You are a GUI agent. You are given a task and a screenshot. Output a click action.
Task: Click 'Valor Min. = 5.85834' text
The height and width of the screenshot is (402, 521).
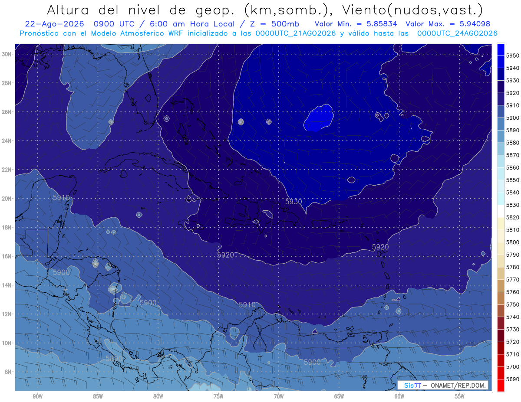(356, 24)
